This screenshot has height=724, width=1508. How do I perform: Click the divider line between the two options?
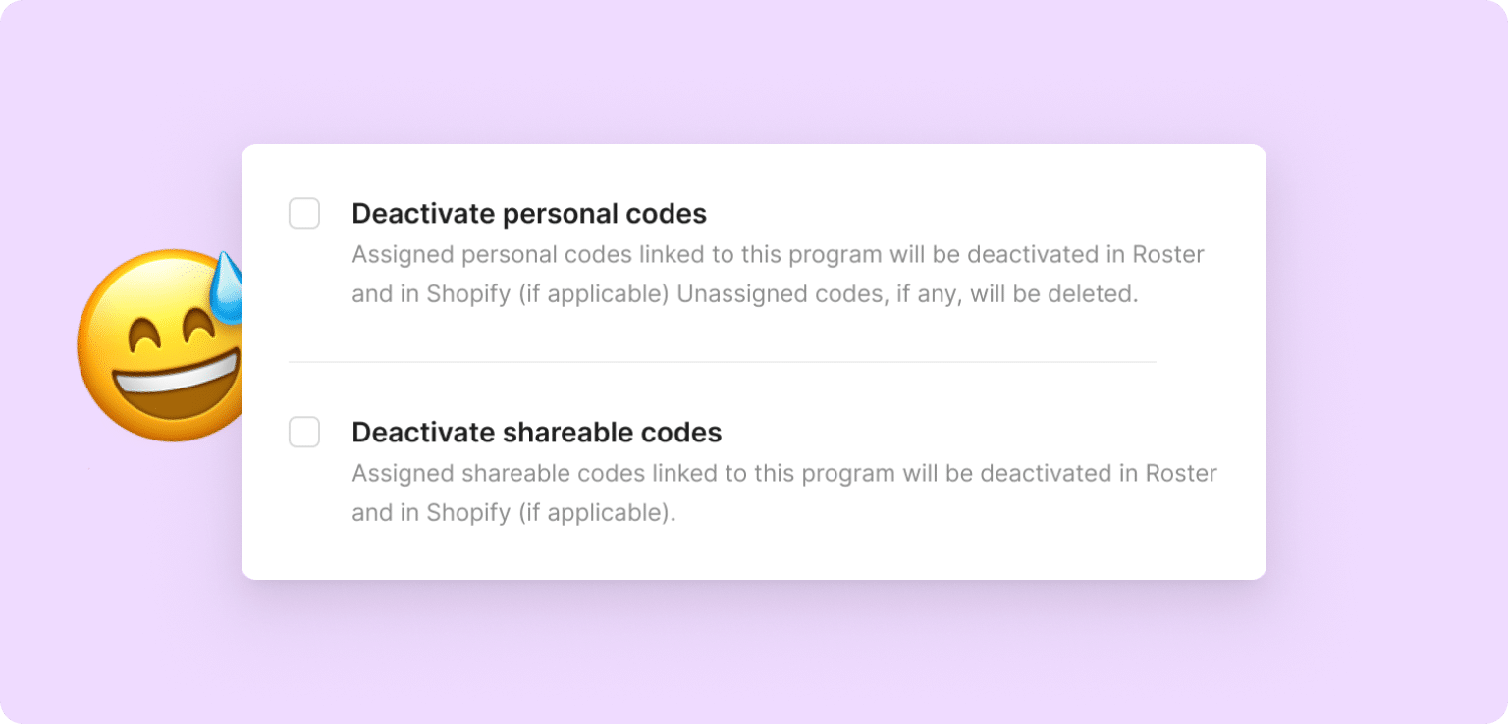tap(722, 362)
